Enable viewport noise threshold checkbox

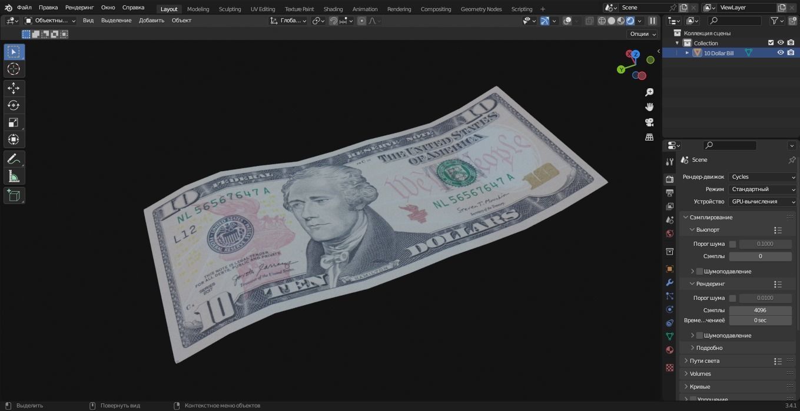[x=732, y=244]
